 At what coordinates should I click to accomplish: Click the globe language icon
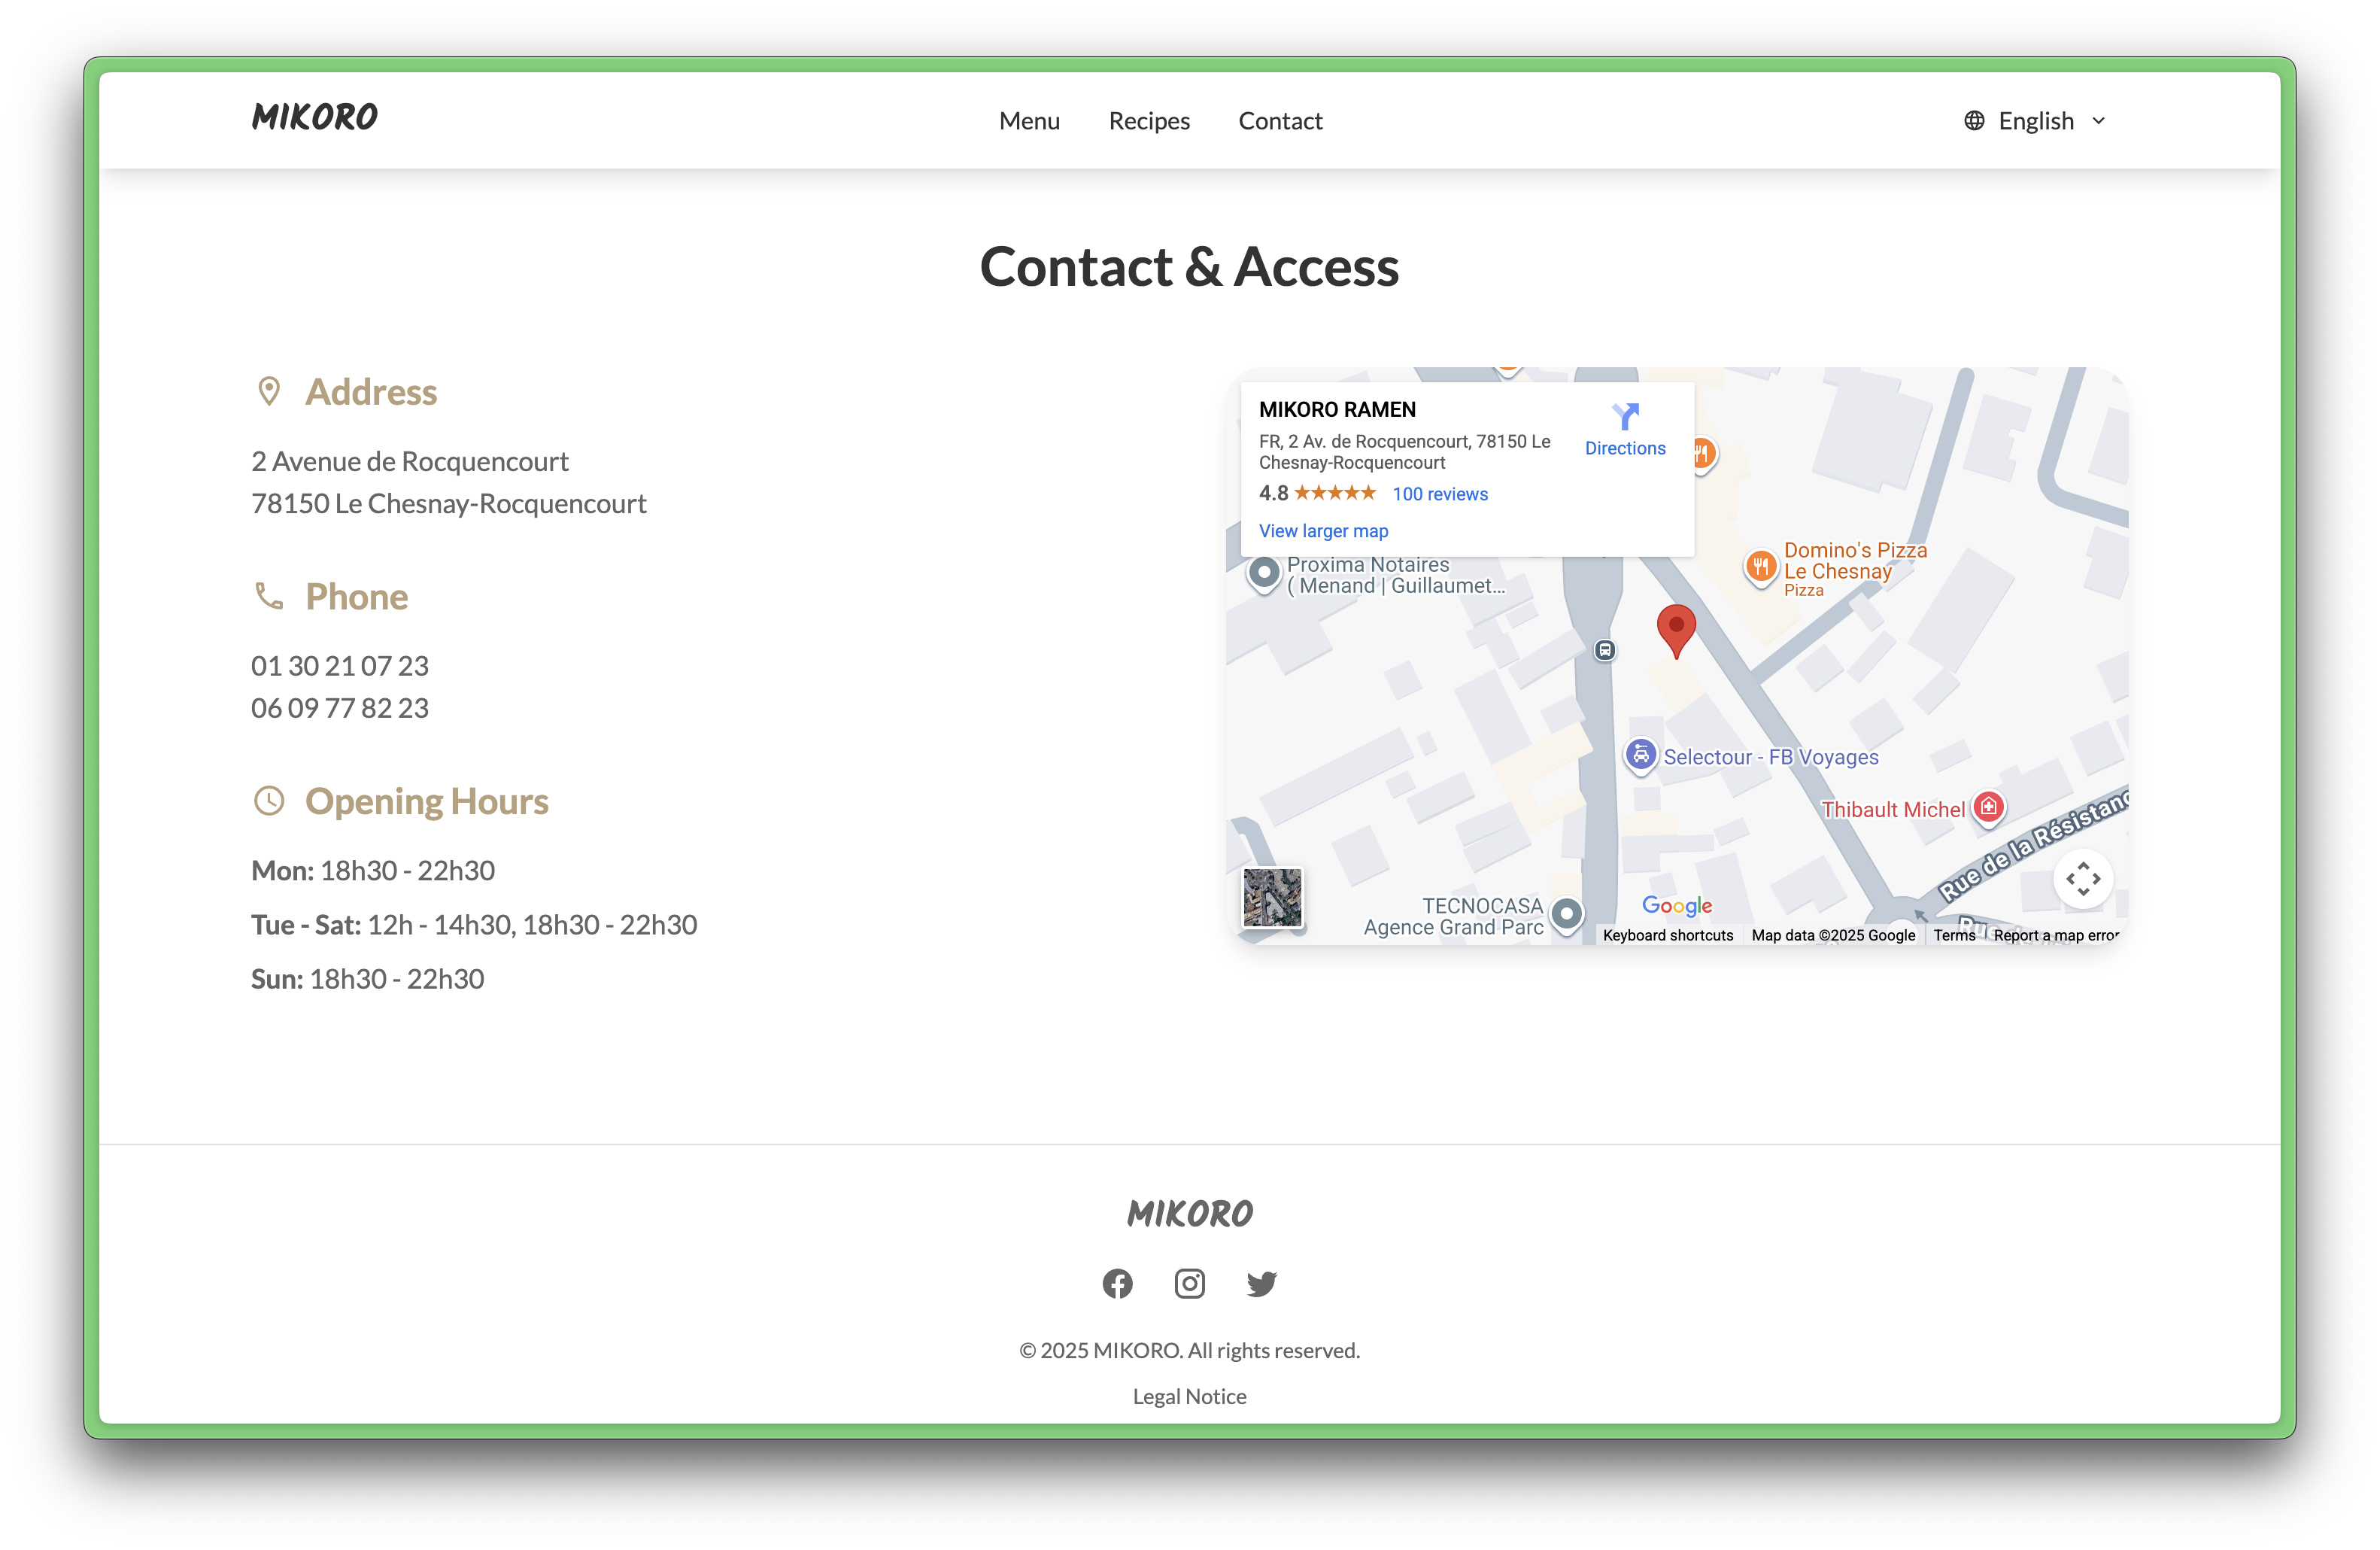[1974, 121]
